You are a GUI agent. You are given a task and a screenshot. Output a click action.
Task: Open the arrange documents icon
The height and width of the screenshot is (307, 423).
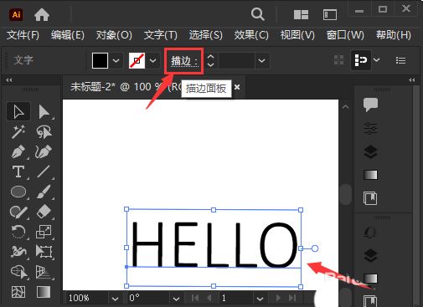pos(301,14)
